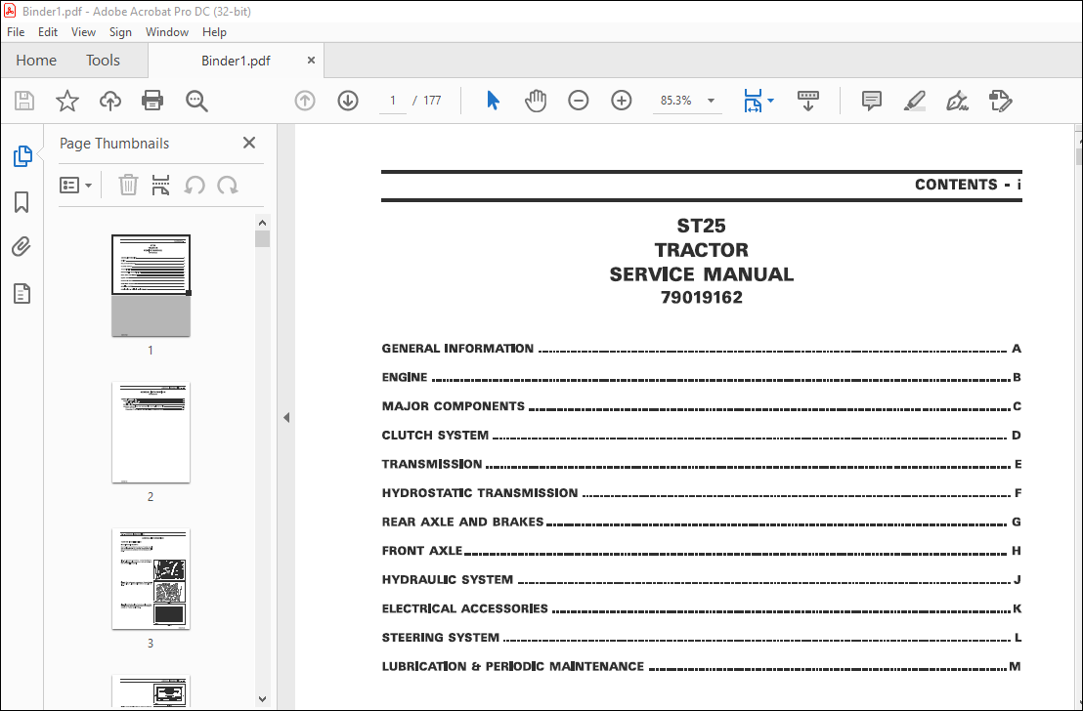Add a sticky note comment
The width and height of the screenshot is (1083, 711).
[x=872, y=101]
